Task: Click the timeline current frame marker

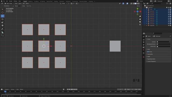Action: pyautogui.click(x=5, y=92)
